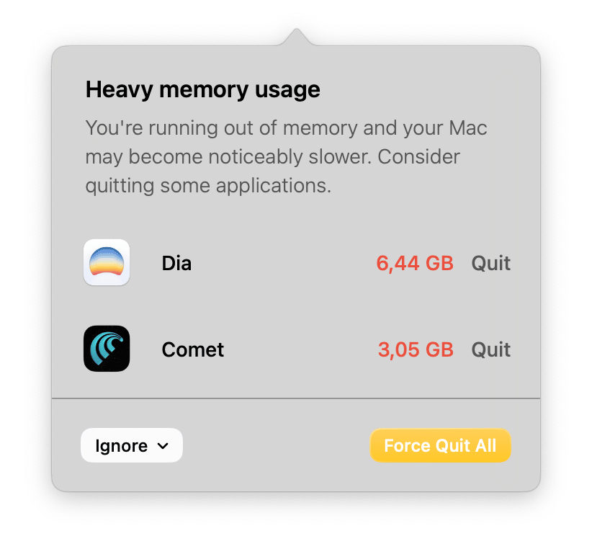Click the "You're running out of memory" line
This screenshot has height=549, width=592.
pos(286,128)
